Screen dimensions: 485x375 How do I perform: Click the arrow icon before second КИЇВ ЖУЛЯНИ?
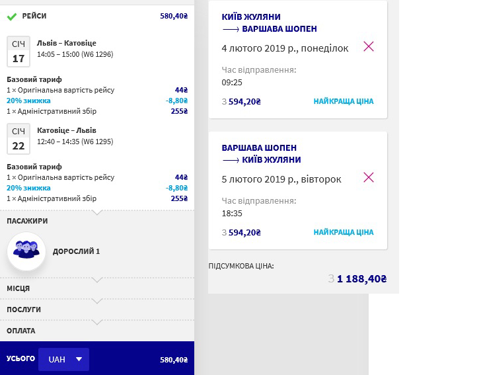coord(231,161)
